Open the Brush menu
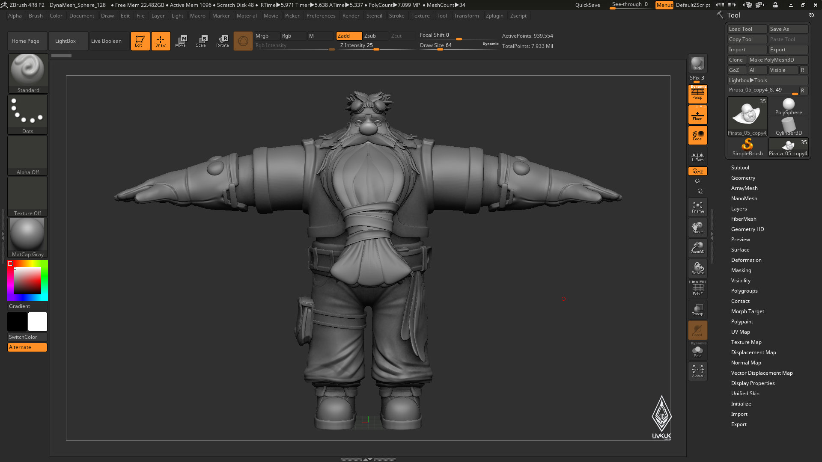Viewport: 822px width, 462px height. coord(36,16)
